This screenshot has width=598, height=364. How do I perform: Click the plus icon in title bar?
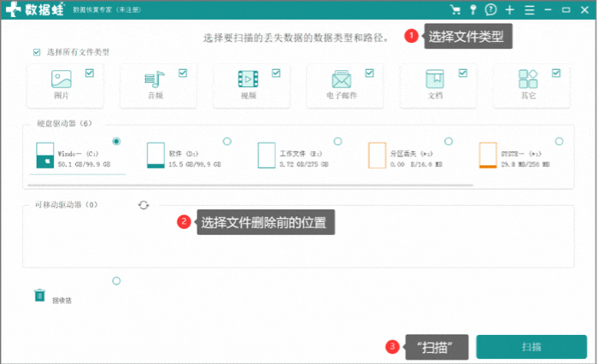coord(510,10)
